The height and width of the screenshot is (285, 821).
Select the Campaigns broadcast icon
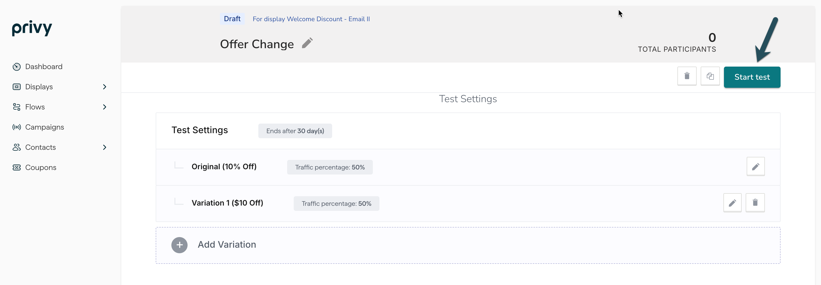(x=16, y=127)
